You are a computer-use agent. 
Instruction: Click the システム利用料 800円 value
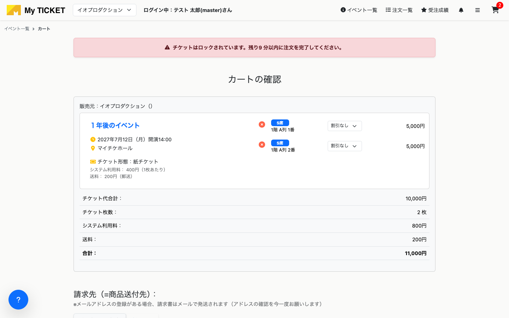419,226
